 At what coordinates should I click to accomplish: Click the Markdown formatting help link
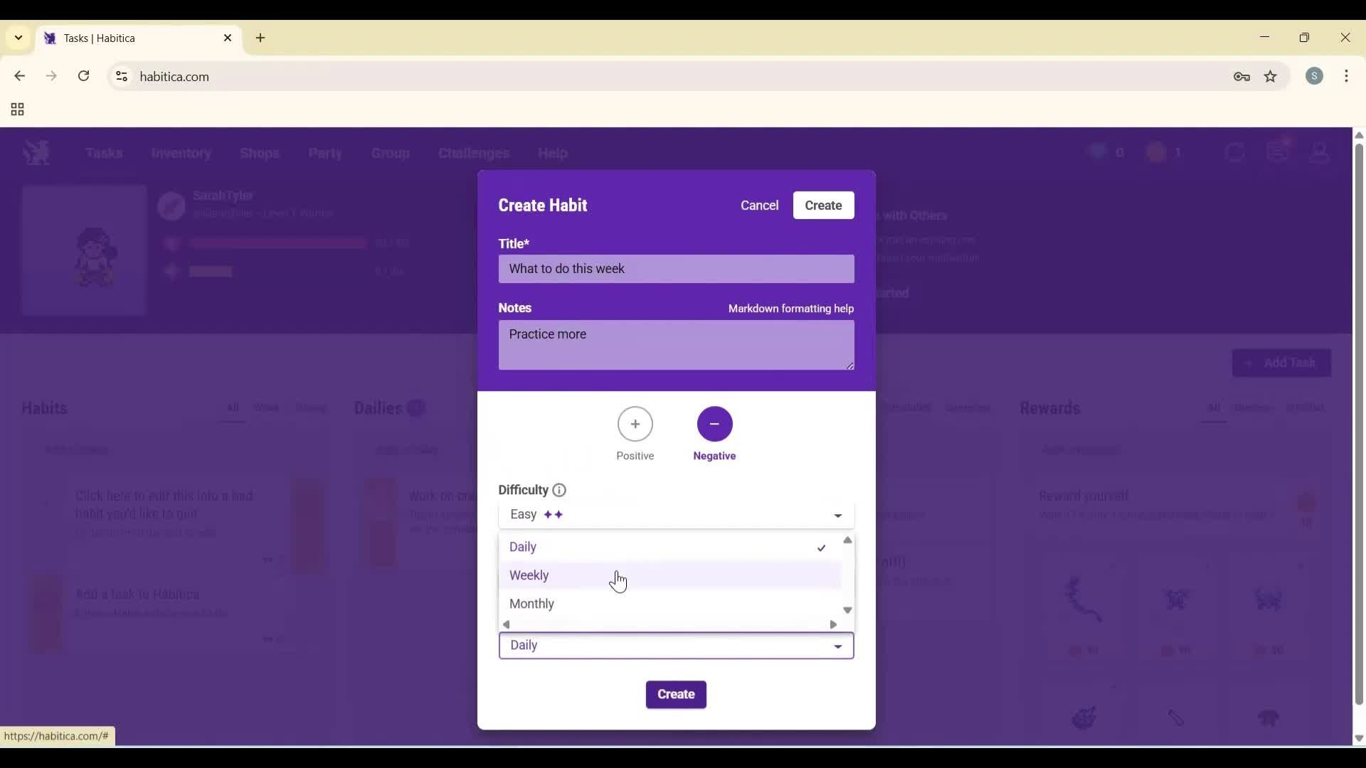pos(790,309)
